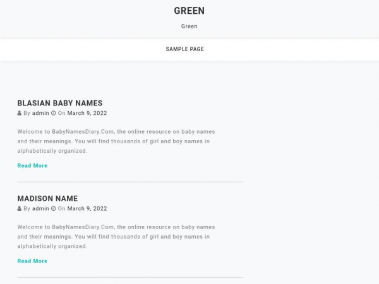This screenshot has height=284, width=379.
Task: Click the clock icon under Madison Name
Action: pos(54,209)
